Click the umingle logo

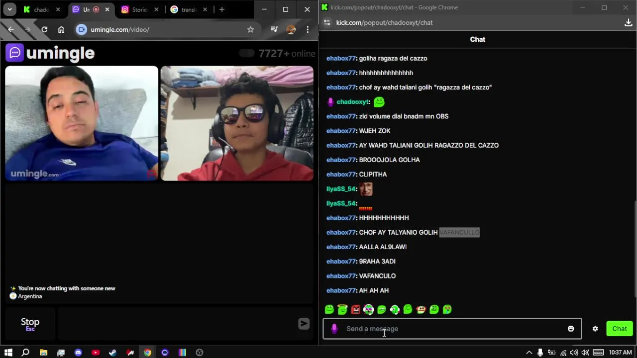(x=50, y=53)
